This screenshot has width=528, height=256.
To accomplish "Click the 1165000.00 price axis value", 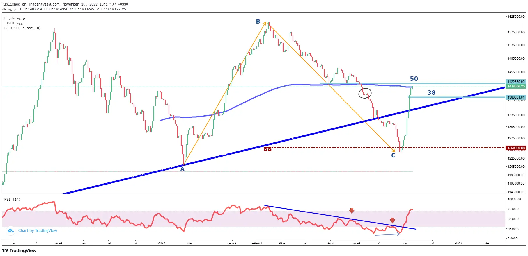I will 516,183.
